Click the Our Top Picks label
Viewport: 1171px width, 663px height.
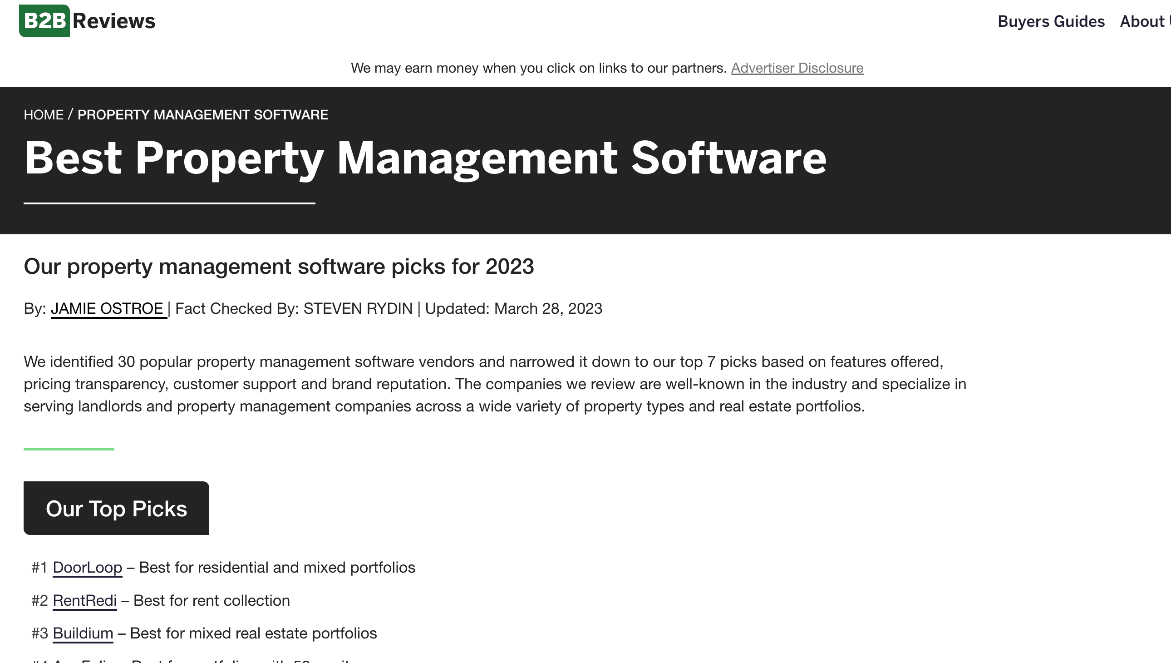point(116,508)
